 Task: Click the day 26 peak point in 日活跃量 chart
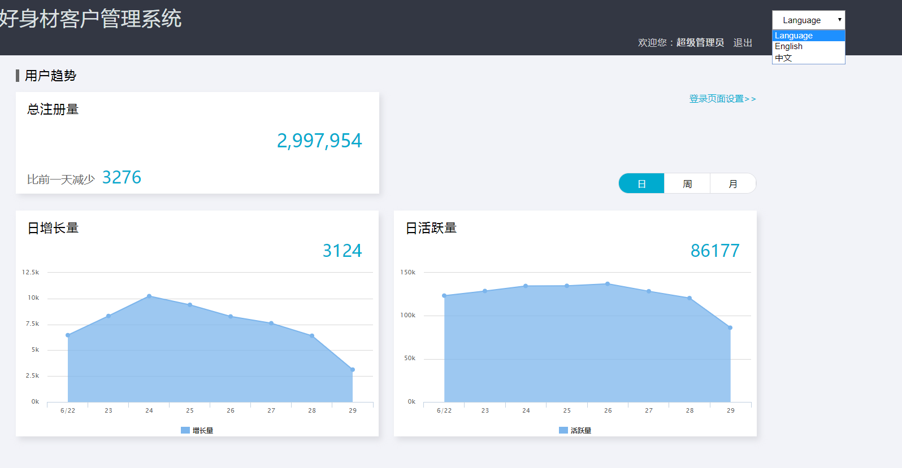[x=608, y=284]
